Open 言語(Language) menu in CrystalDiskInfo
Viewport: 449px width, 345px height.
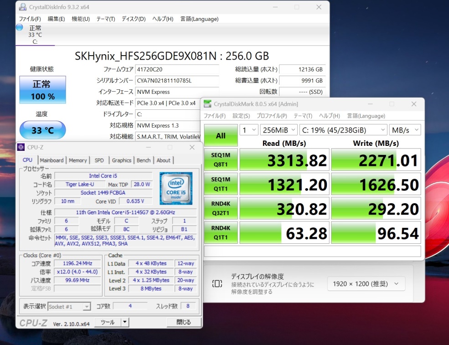coord(199,19)
